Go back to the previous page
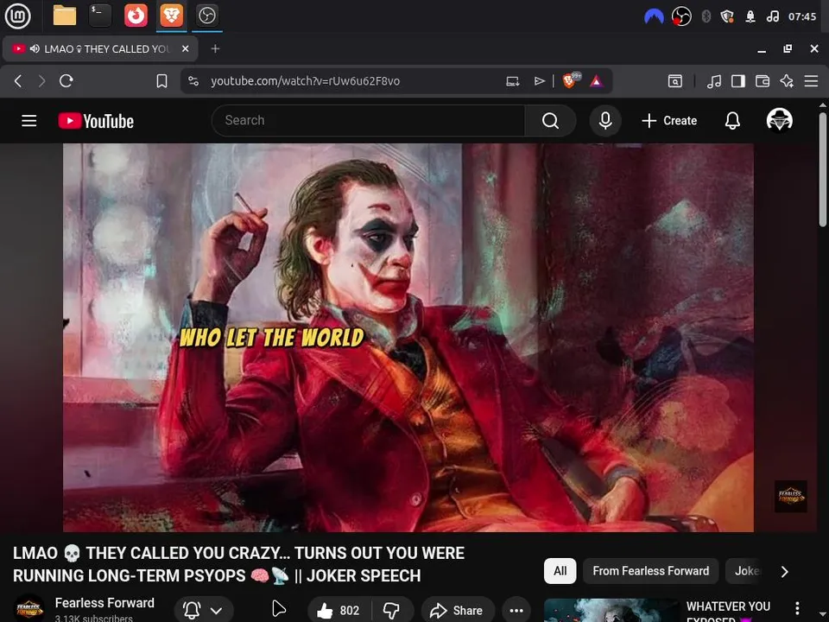The width and height of the screenshot is (829, 622). point(18,81)
